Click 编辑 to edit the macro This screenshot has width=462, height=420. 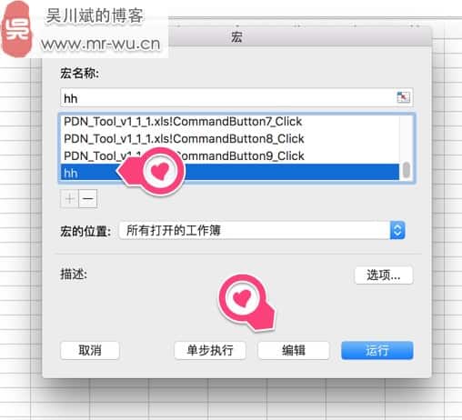click(294, 350)
